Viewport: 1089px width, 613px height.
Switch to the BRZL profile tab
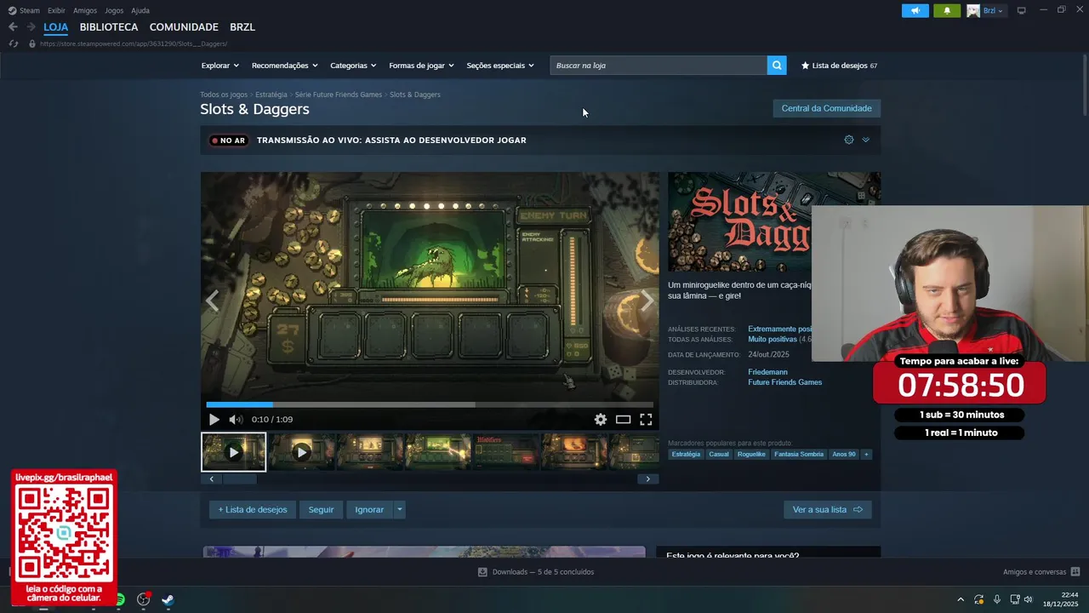(242, 27)
